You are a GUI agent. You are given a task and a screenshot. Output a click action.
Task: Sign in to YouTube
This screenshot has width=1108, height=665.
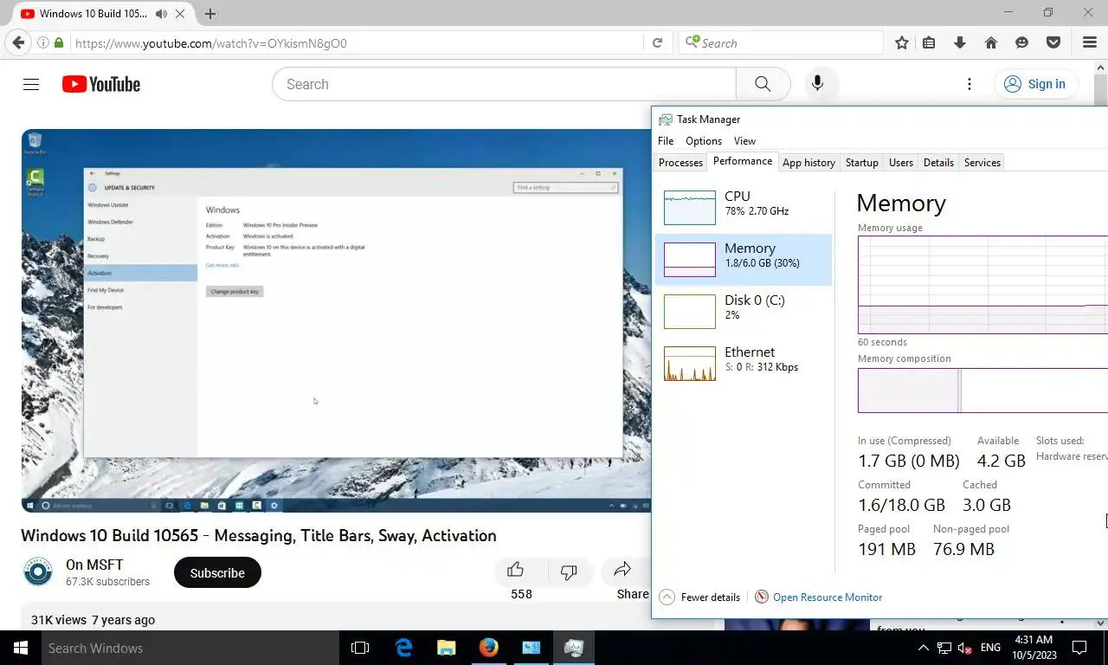click(1035, 84)
